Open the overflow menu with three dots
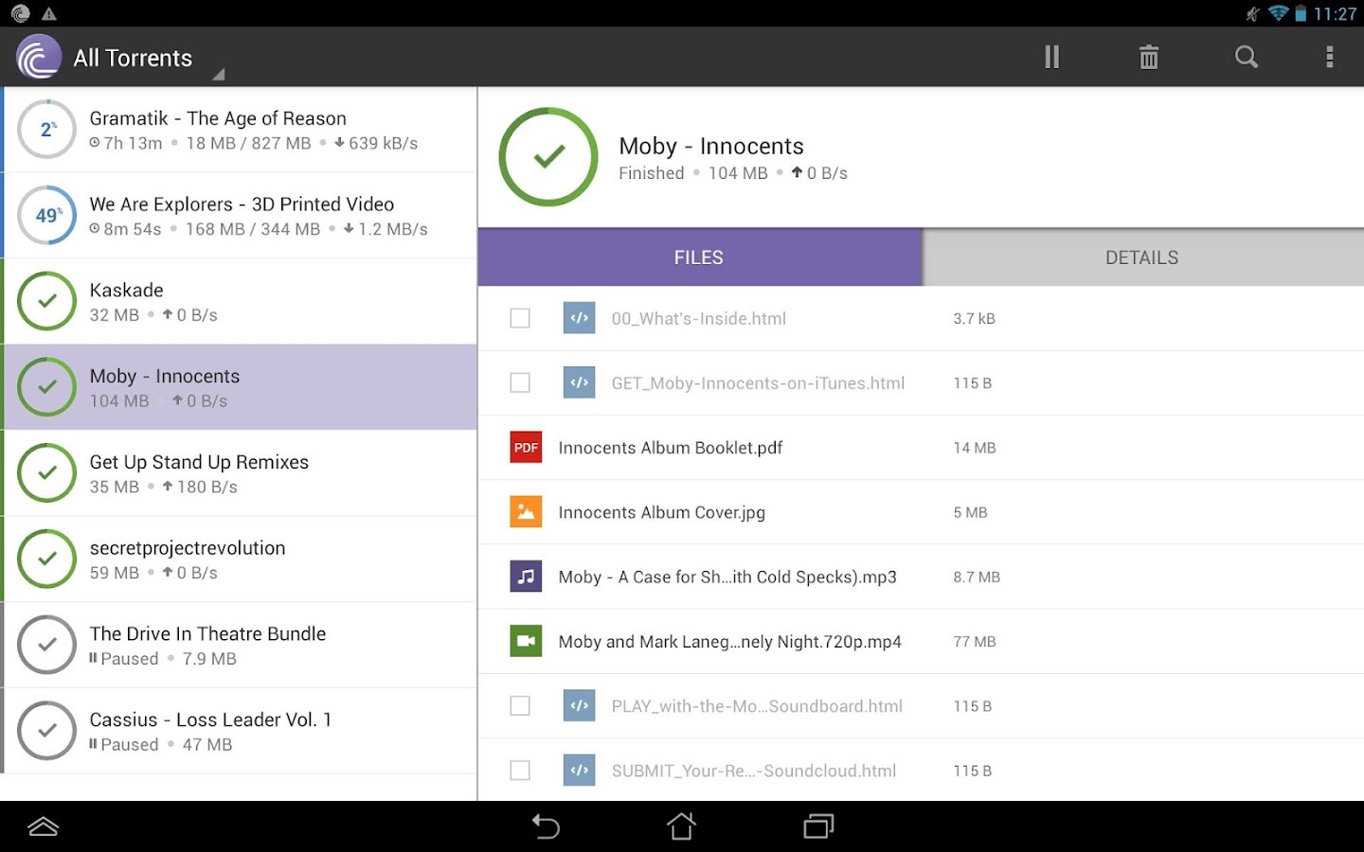1364x852 pixels. coord(1330,57)
